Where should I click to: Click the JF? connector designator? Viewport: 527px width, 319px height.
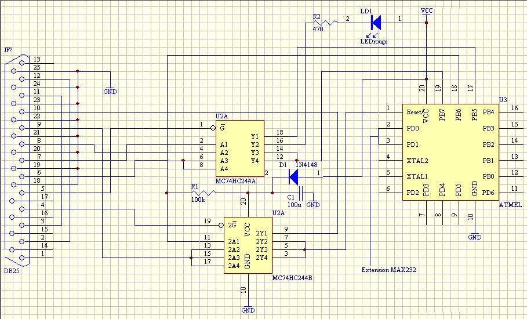point(8,50)
